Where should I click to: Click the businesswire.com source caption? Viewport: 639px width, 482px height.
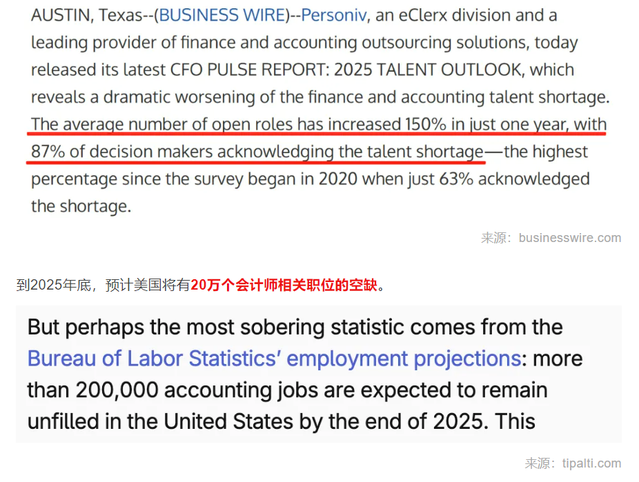tap(551, 238)
